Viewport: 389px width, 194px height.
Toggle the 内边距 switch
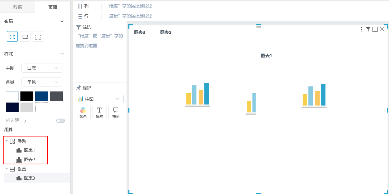pos(61,121)
